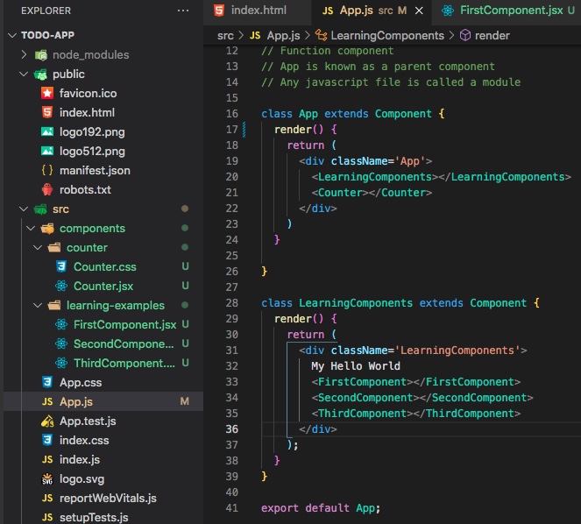The height and width of the screenshot is (524, 581).
Task: Click the node_modules folder icon
Action: 41,55
